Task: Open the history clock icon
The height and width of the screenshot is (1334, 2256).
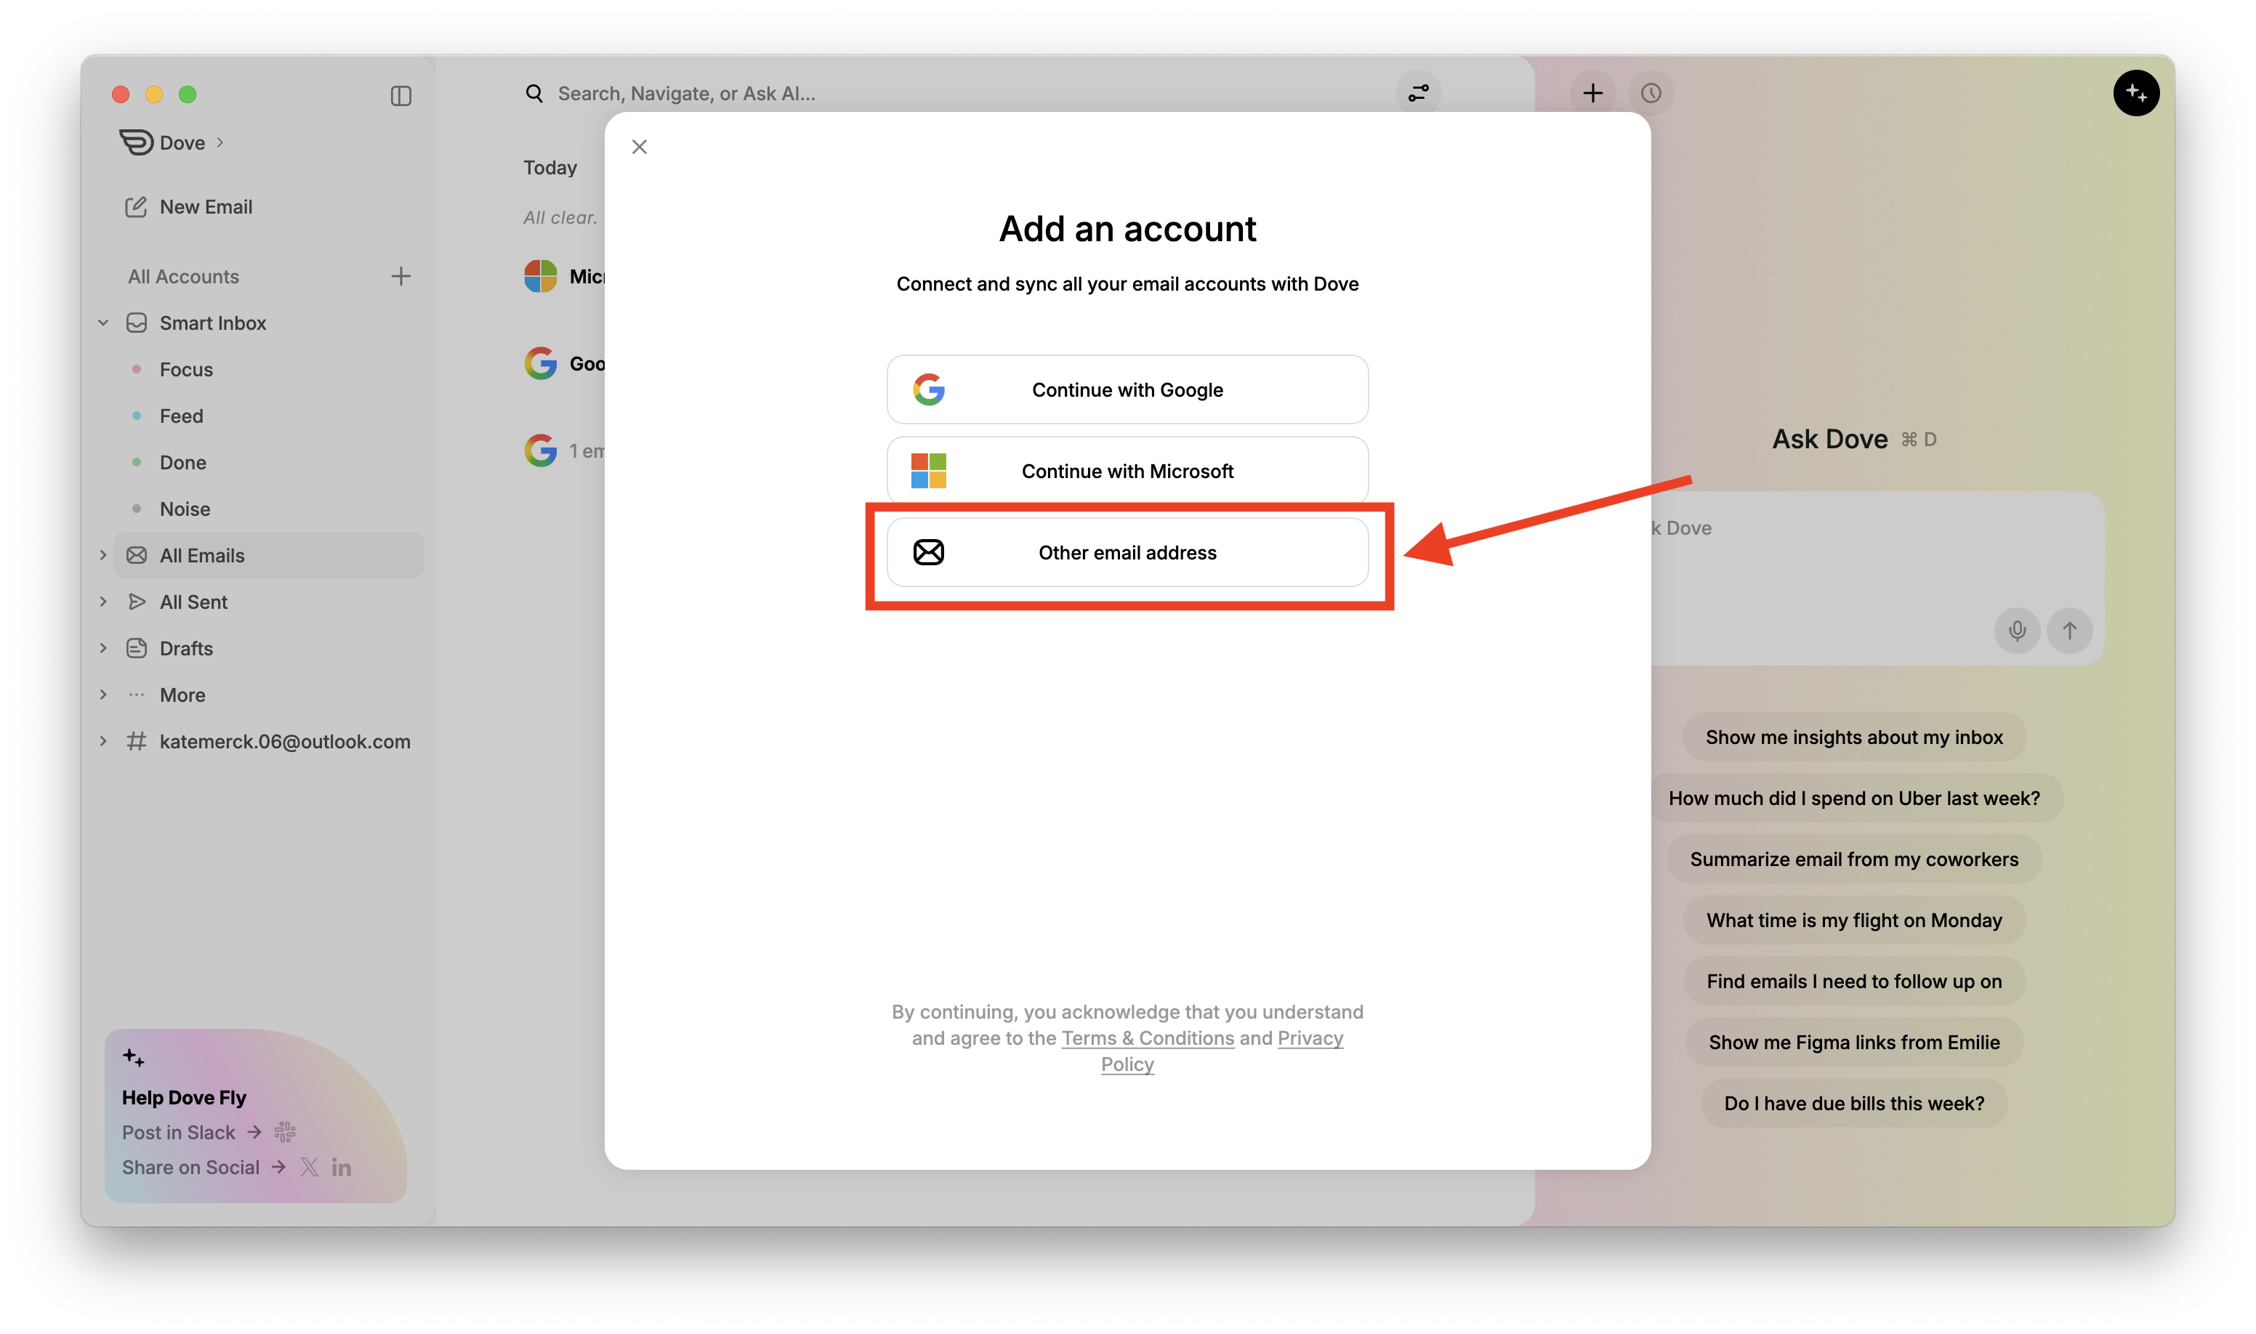Action: (x=1651, y=94)
